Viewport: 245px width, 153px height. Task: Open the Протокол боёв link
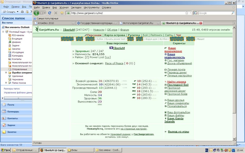click(177, 94)
